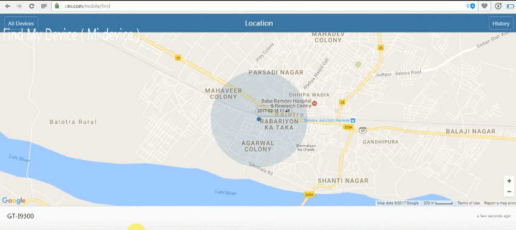Reload the page with the refresh icon

[x=32, y=6]
